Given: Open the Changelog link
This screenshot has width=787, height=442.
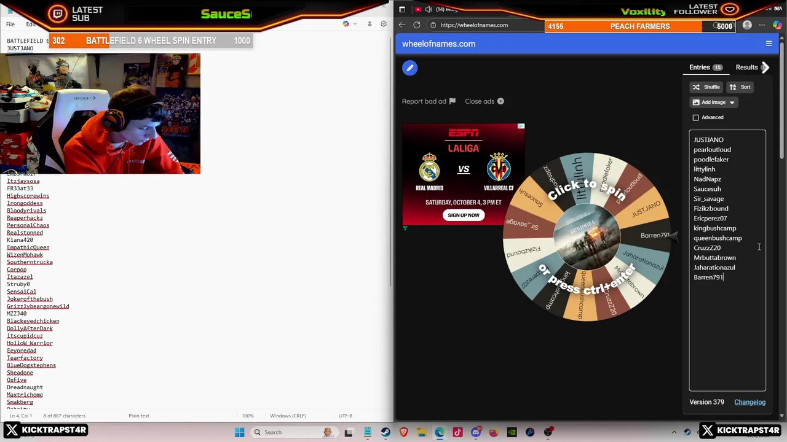Looking at the screenshot, I should pyautogui.click(x=749, y=402).
